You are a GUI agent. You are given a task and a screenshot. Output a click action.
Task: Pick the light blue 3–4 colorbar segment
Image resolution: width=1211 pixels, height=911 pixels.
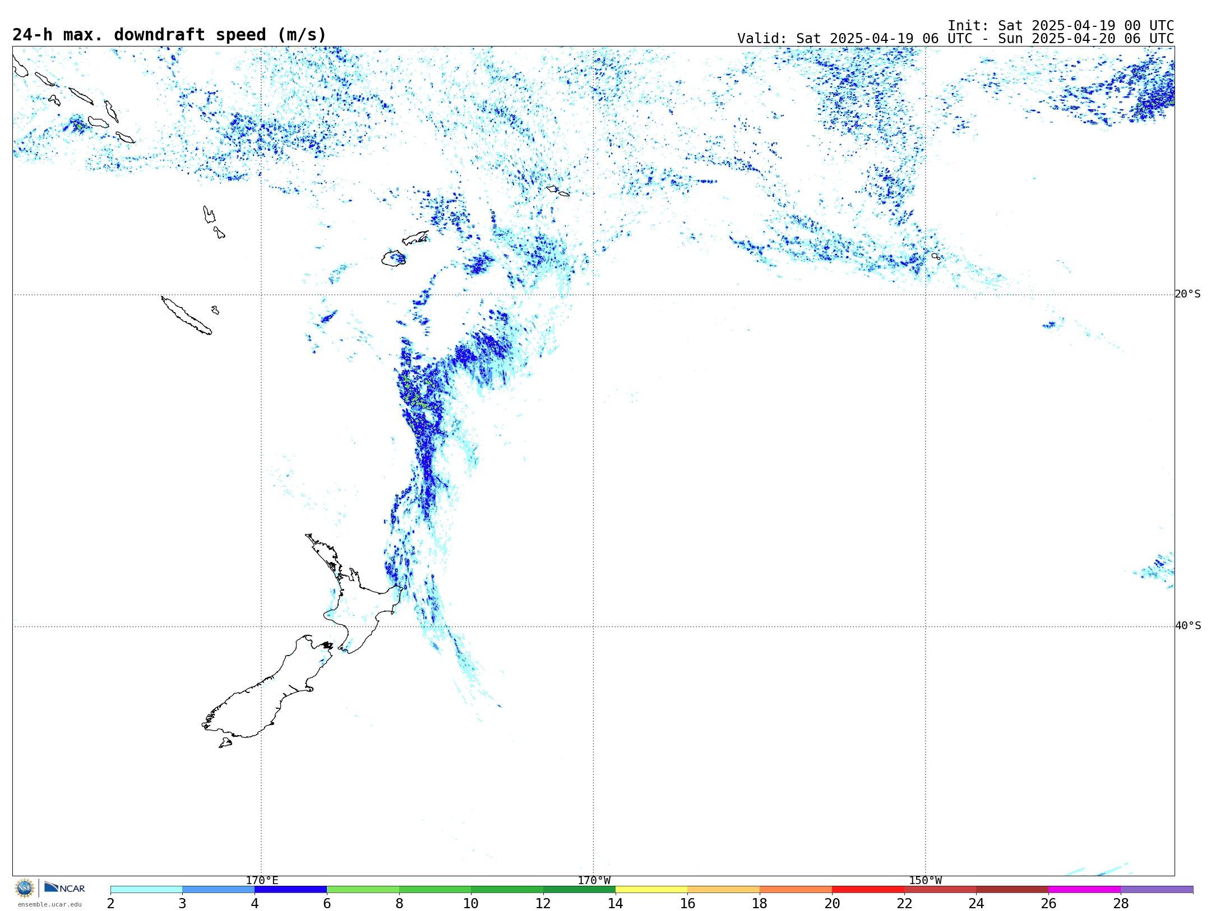click(219, 890)
